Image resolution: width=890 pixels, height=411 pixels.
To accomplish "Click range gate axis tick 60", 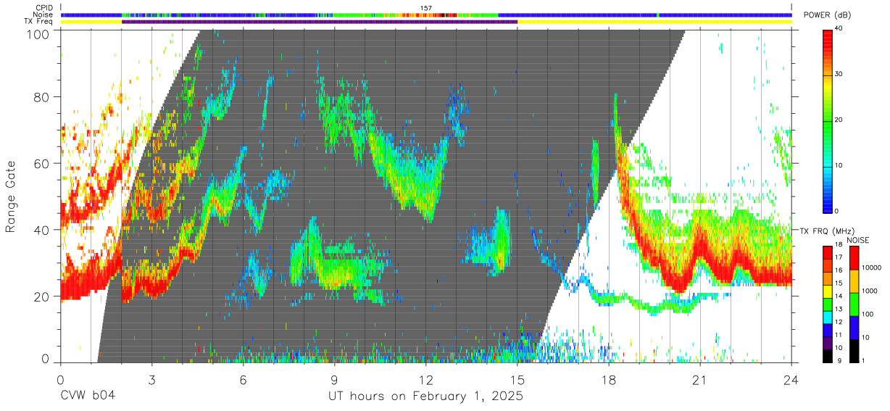I will pyautogui.click(x=42, y=163).
